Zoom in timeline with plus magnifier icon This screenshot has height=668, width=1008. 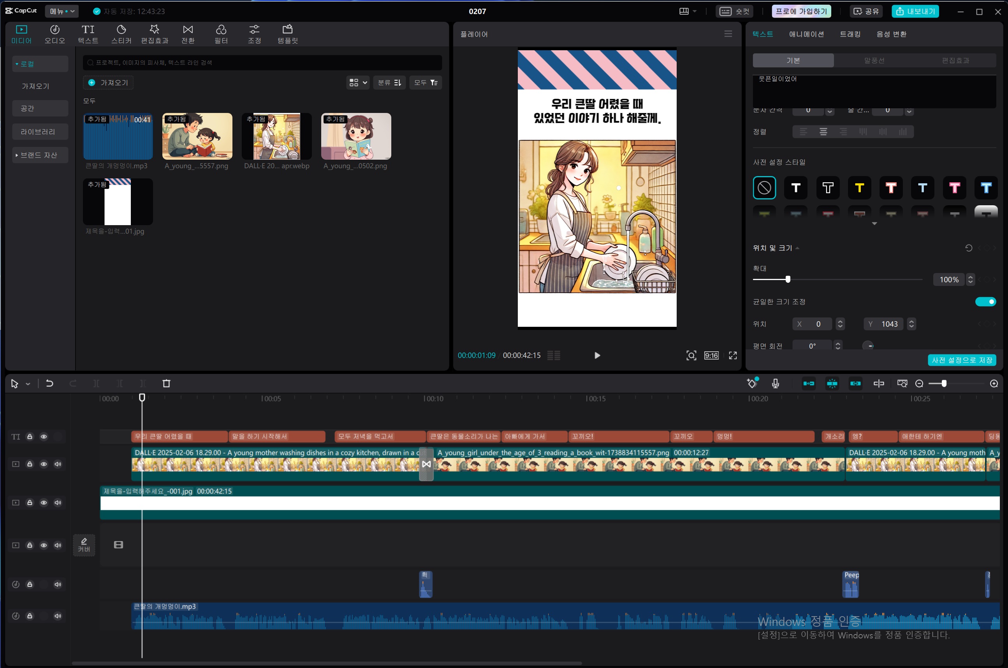click(994, 384)
